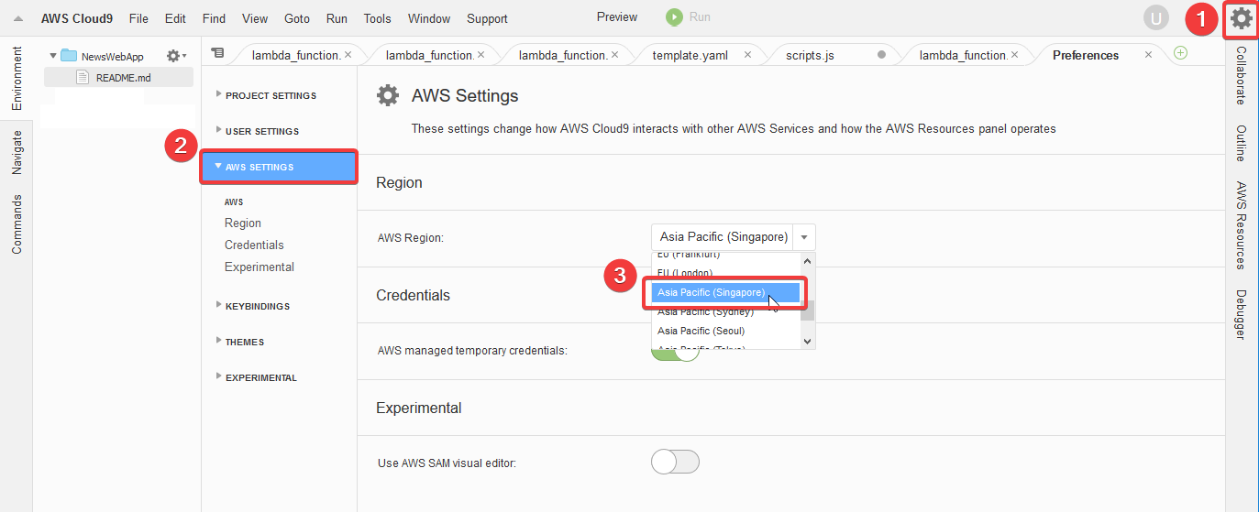Click the README.md file icon

click(x=82, y=78)
